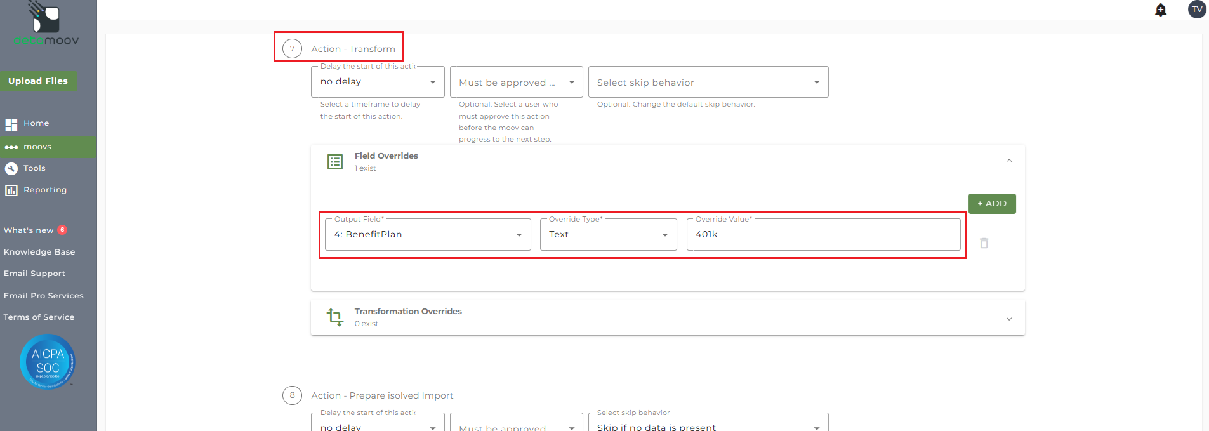
Task: Click the Transformation Overrides crop icon
Action: pos(335,317)
